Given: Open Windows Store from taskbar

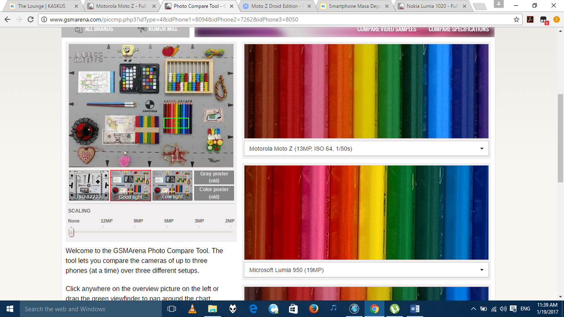Looking at the screenshot, I should click(293, 309).
